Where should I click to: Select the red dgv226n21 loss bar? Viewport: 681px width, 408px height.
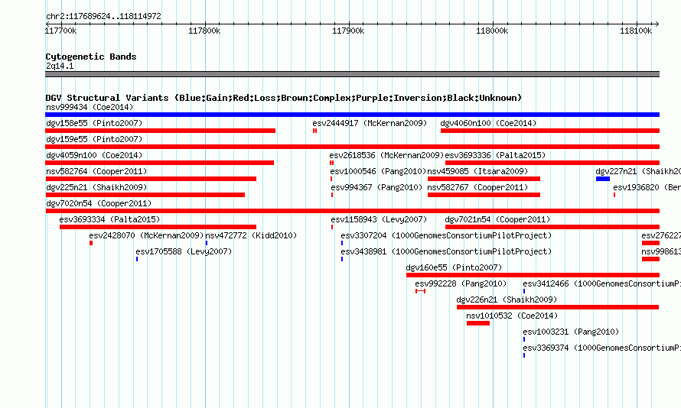(x=558, y=307)
